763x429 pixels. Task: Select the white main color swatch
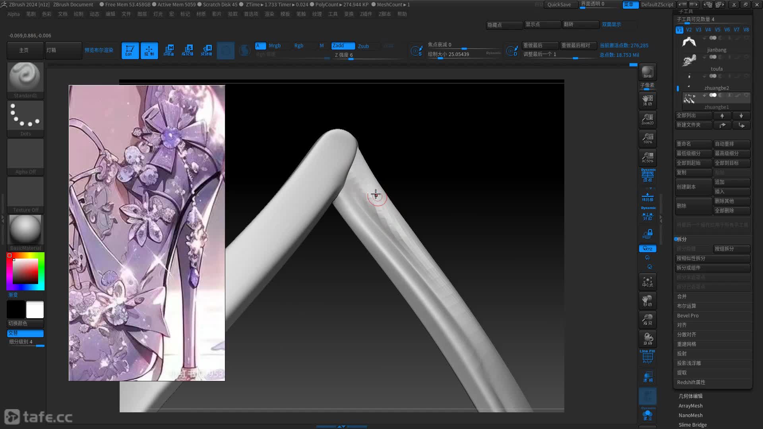click(35, 309)
